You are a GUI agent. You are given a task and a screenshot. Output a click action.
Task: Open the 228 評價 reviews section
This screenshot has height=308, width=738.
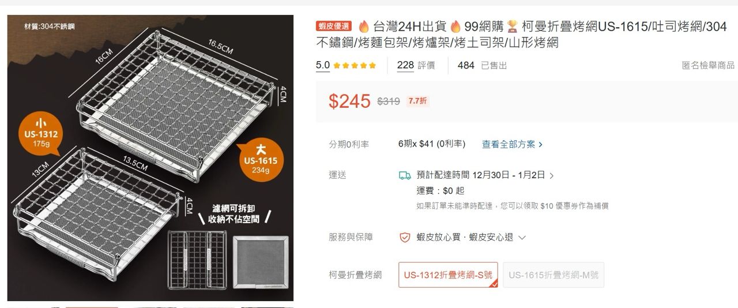[x=416, y=65]
